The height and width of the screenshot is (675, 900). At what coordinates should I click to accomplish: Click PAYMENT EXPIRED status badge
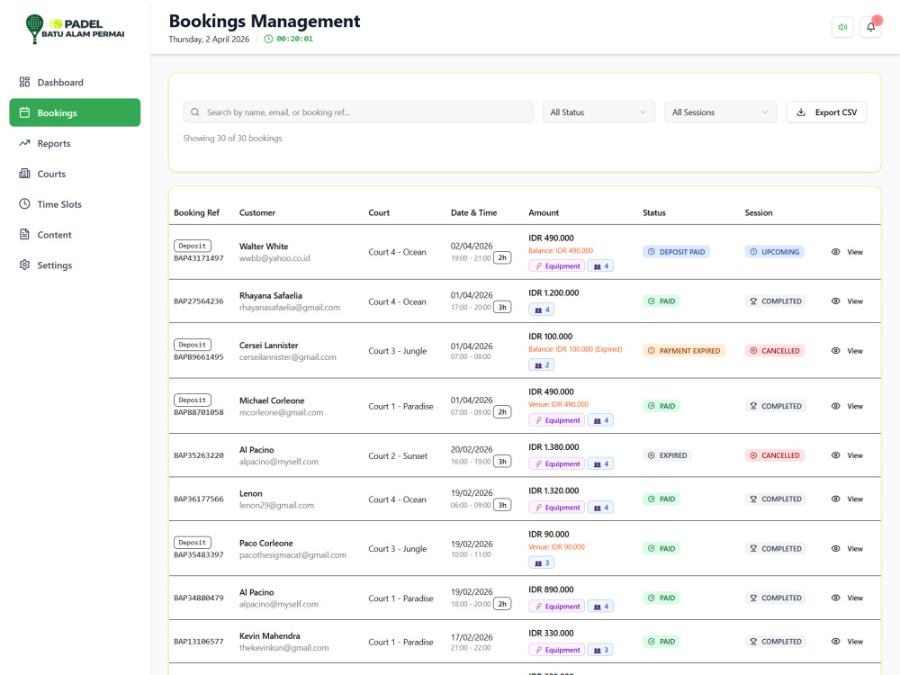click(684, 351)
